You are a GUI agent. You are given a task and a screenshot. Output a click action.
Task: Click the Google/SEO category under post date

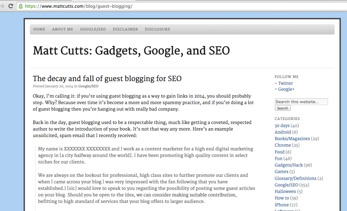pyautogui.click(x=88, y=86)
